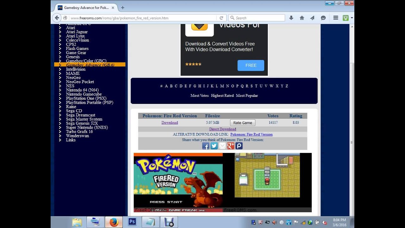Image resolution: width=405 pixels, height=228 pixels.
Task: Open Atari Jaguar sidebar link
Action: (x=77, y=32)
